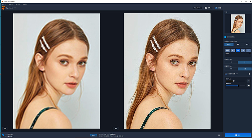Toggle the auto-update preview checkbox

point(225,37)
